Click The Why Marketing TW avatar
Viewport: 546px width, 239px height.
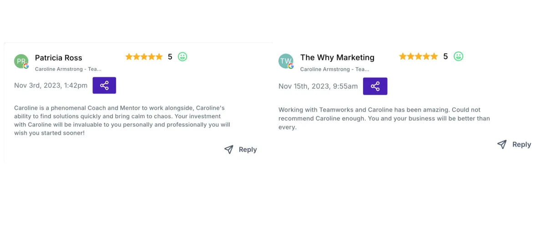(286, 61)
